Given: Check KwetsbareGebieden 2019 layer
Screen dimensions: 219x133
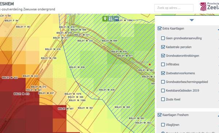Looking at the screenshot, I should [x=163, y=91].
